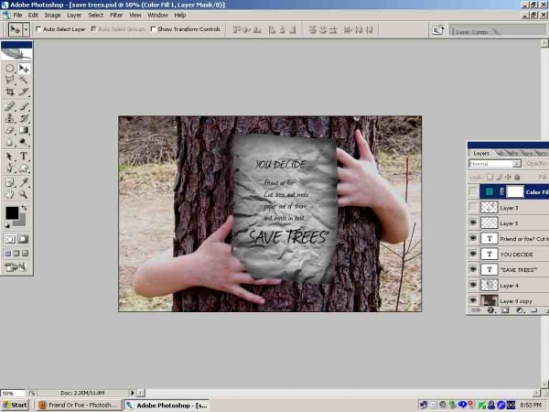
Task: Open the View menu
Action: [x=135, y=15]
